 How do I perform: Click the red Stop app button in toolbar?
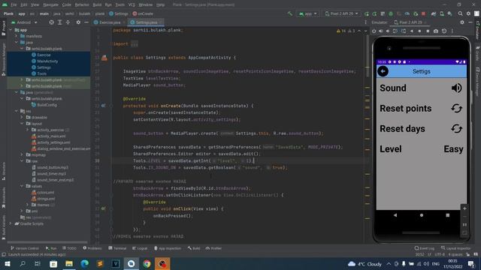click(x=424, y=13)
